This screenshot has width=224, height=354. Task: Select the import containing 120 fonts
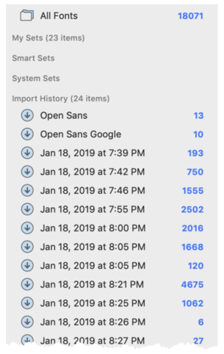pos(92,266)
